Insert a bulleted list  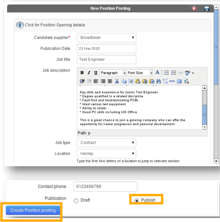pos(167,73)
